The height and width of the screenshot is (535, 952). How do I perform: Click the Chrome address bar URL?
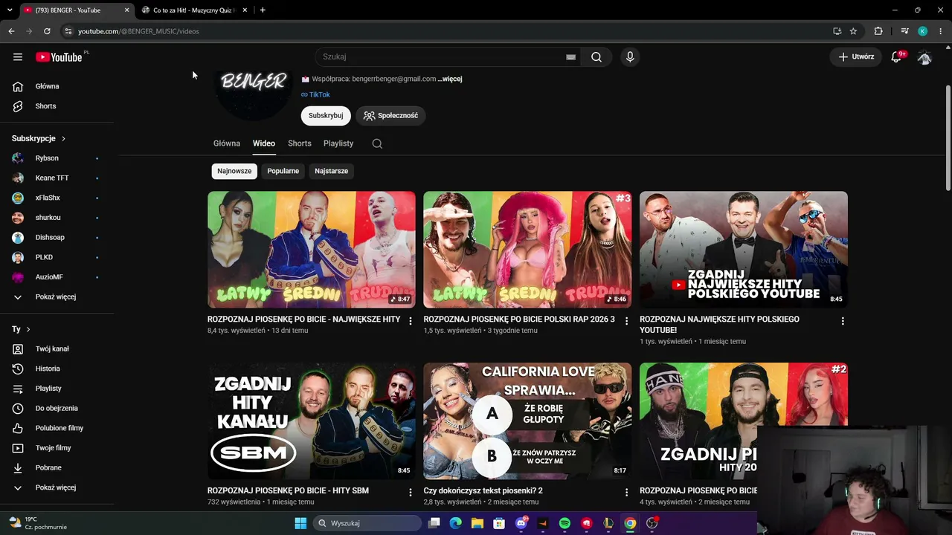tap(138, 31)
